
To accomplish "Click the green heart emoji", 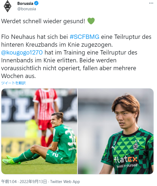I will (x=91, y=21).
